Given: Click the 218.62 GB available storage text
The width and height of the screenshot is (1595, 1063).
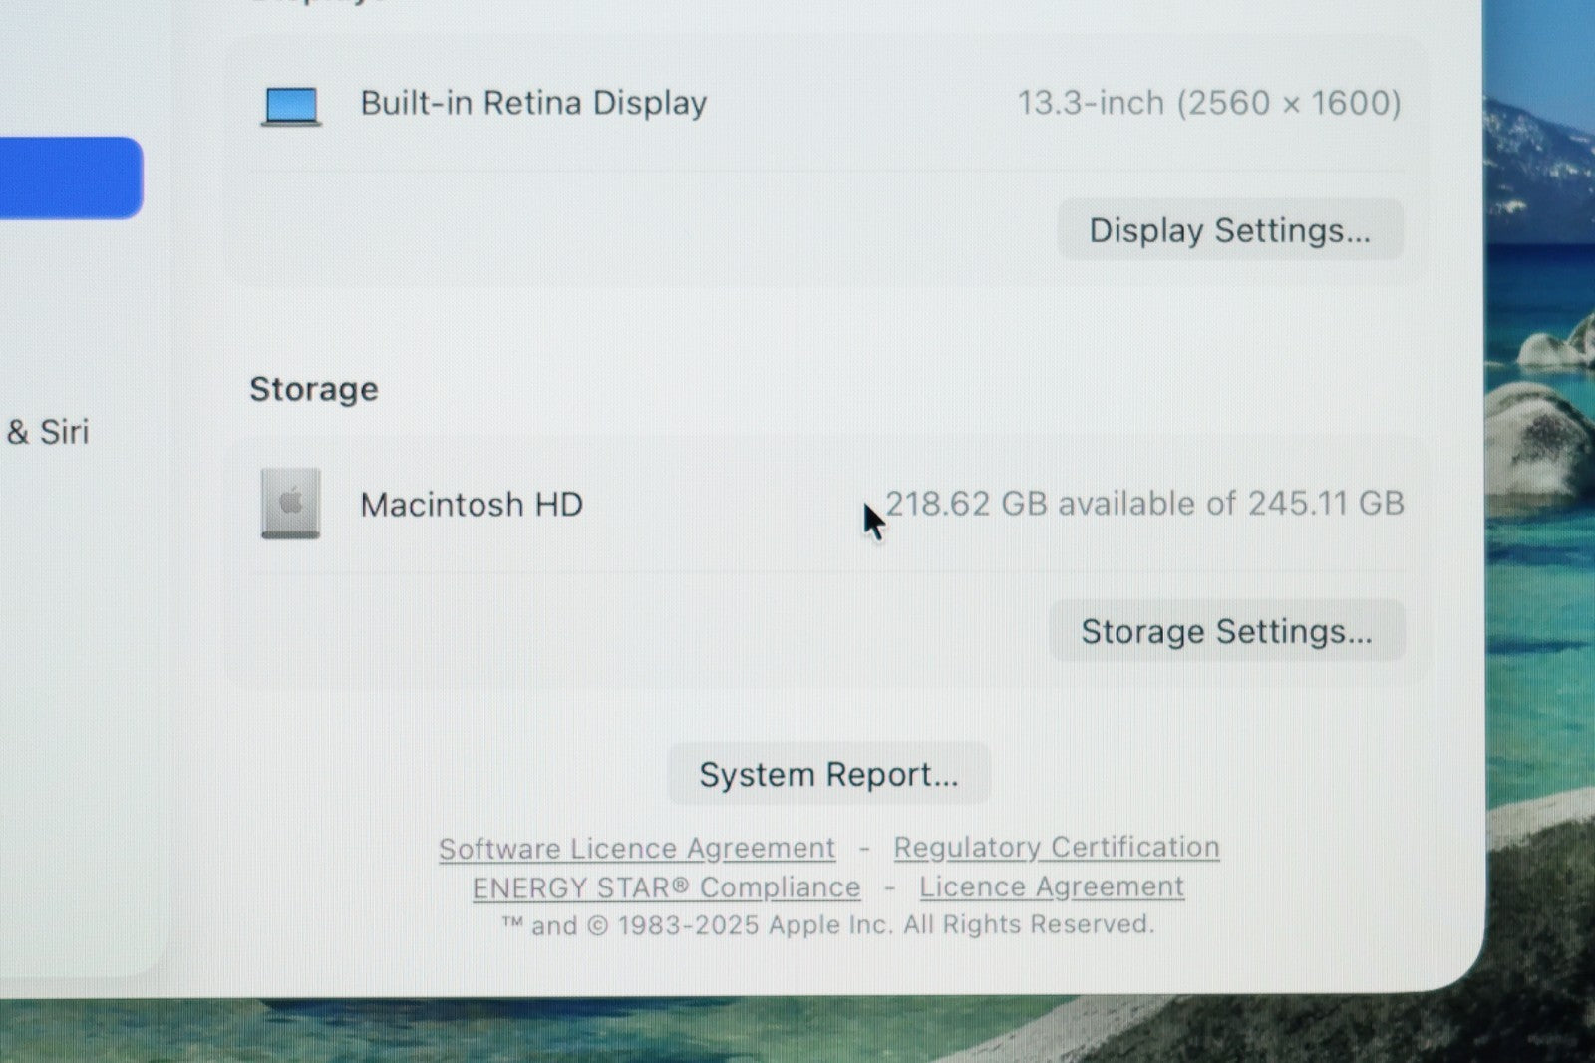Looking at the screenshot, I should coord(1144,504).
